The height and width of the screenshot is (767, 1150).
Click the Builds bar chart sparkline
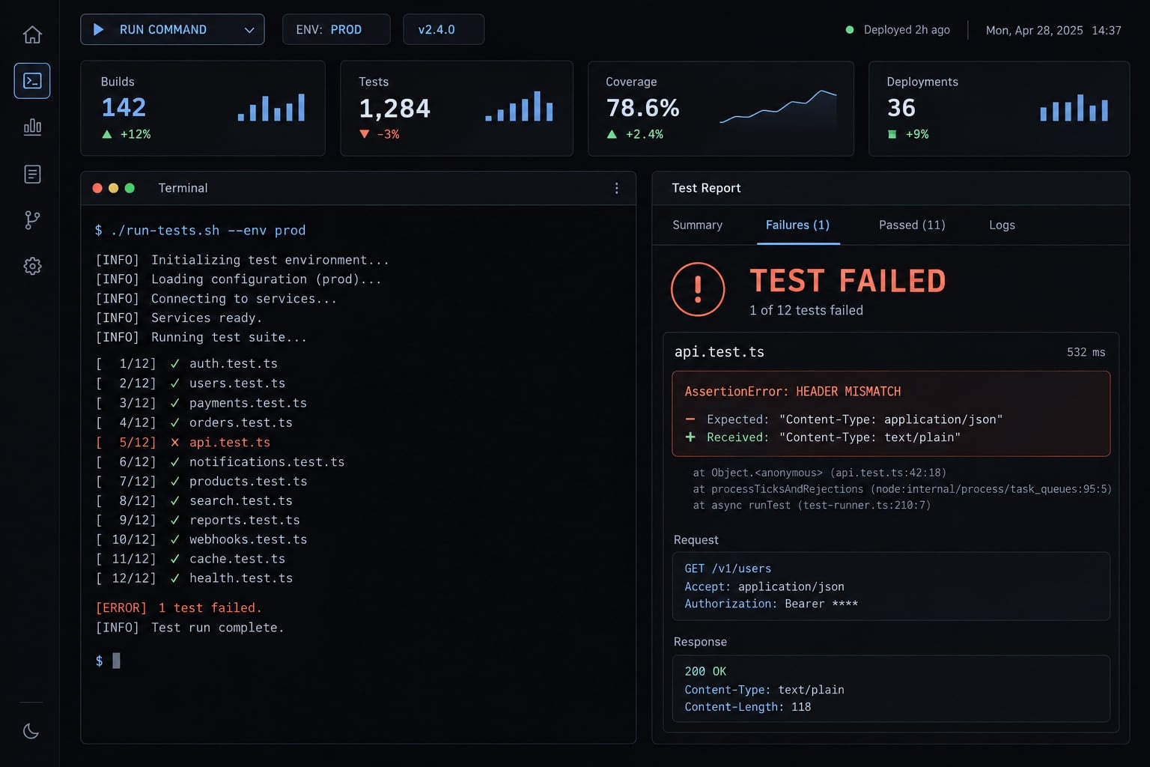pos(271,108)
